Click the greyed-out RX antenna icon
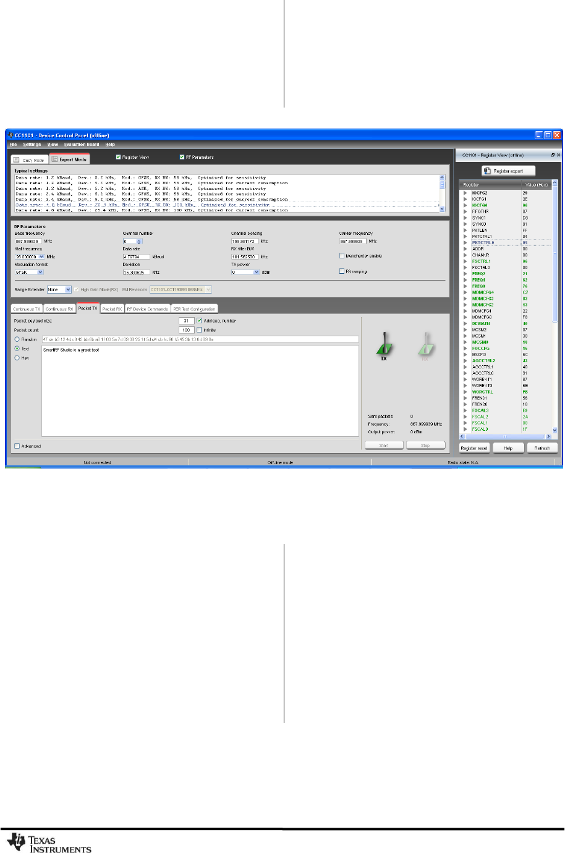This screenshot has height=853, width=565. click(x=425, y=346)
